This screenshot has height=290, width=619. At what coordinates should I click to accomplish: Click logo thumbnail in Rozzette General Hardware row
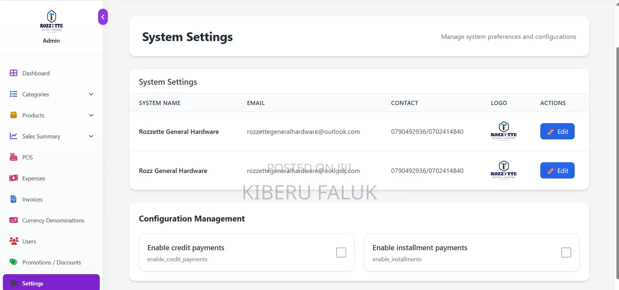point(504,131)
